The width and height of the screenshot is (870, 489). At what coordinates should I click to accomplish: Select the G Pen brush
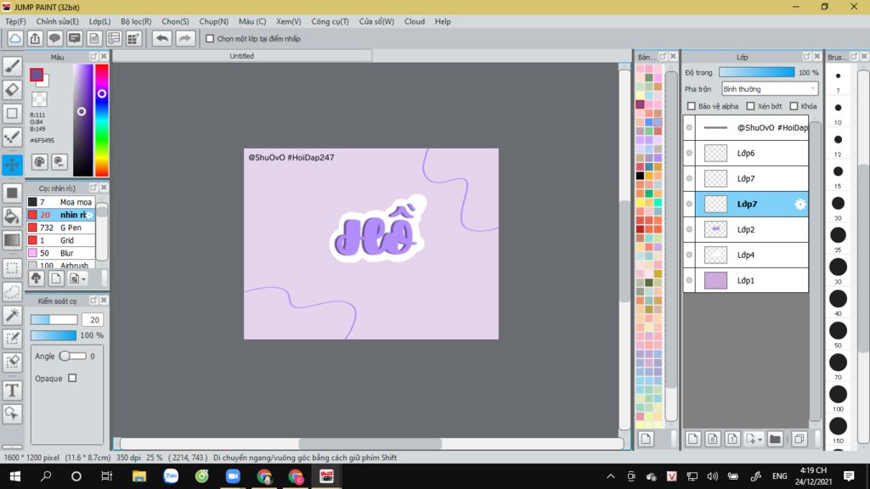[61, 228]
